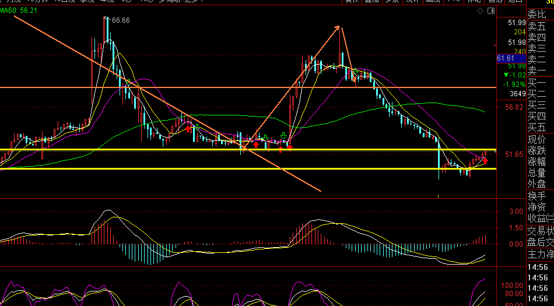This screenshot has width=554, height=306.
Task: Click the yellow 204 volume value
Action: (520, 32)
